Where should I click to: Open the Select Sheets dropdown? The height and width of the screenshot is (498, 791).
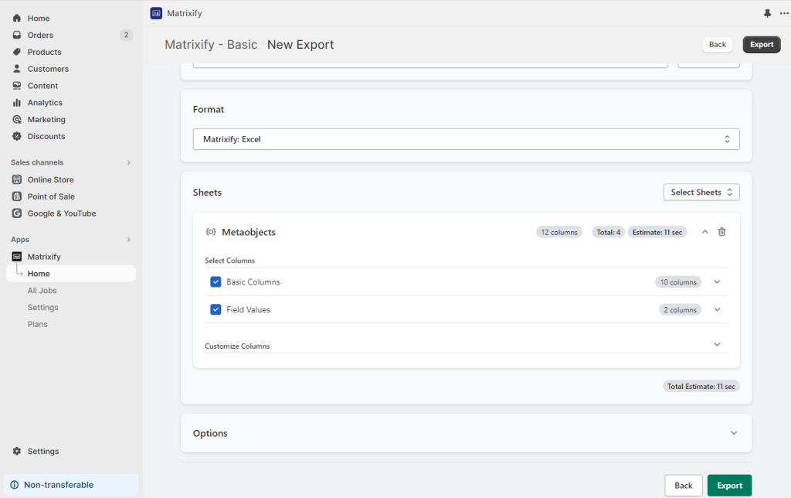pyautogui.click(x=701, y=192)
